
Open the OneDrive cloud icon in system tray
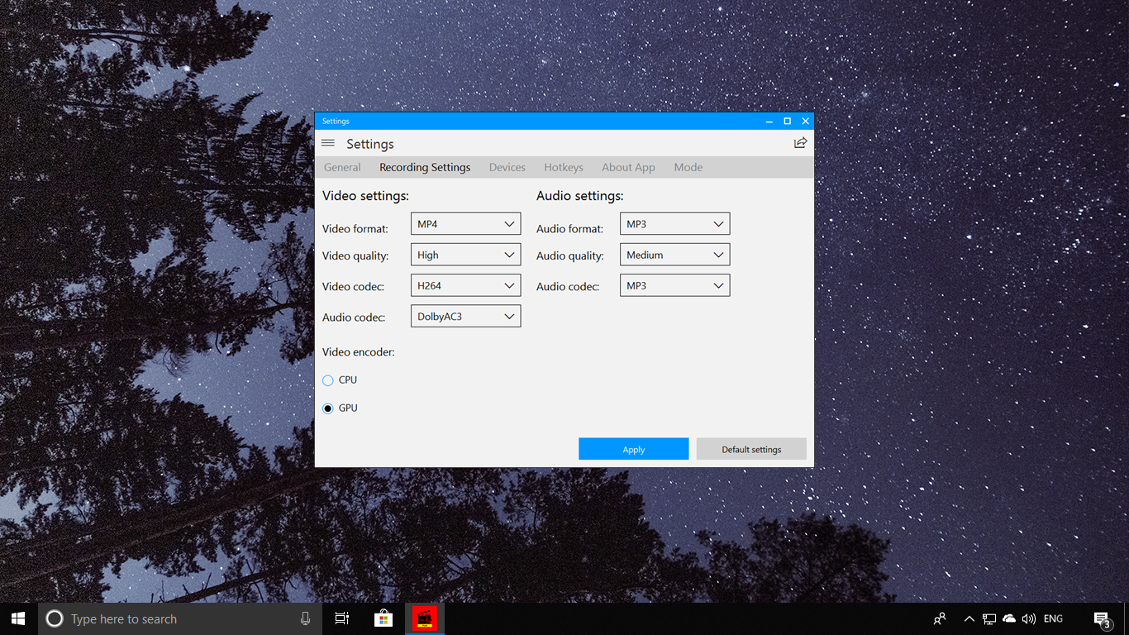pos(1008,618)
